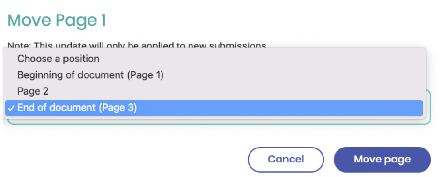Choose 'Beginning of document (Page 1)' option
The width and height of the screenshot is (441, 177).
coord(214,75)
